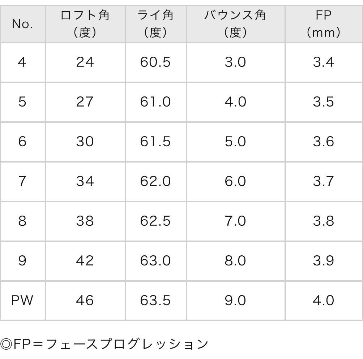Image resolution: width=363 pixels, height=359 pixels.
Task: Click loft angle value 24
Action: pos(85,62)
